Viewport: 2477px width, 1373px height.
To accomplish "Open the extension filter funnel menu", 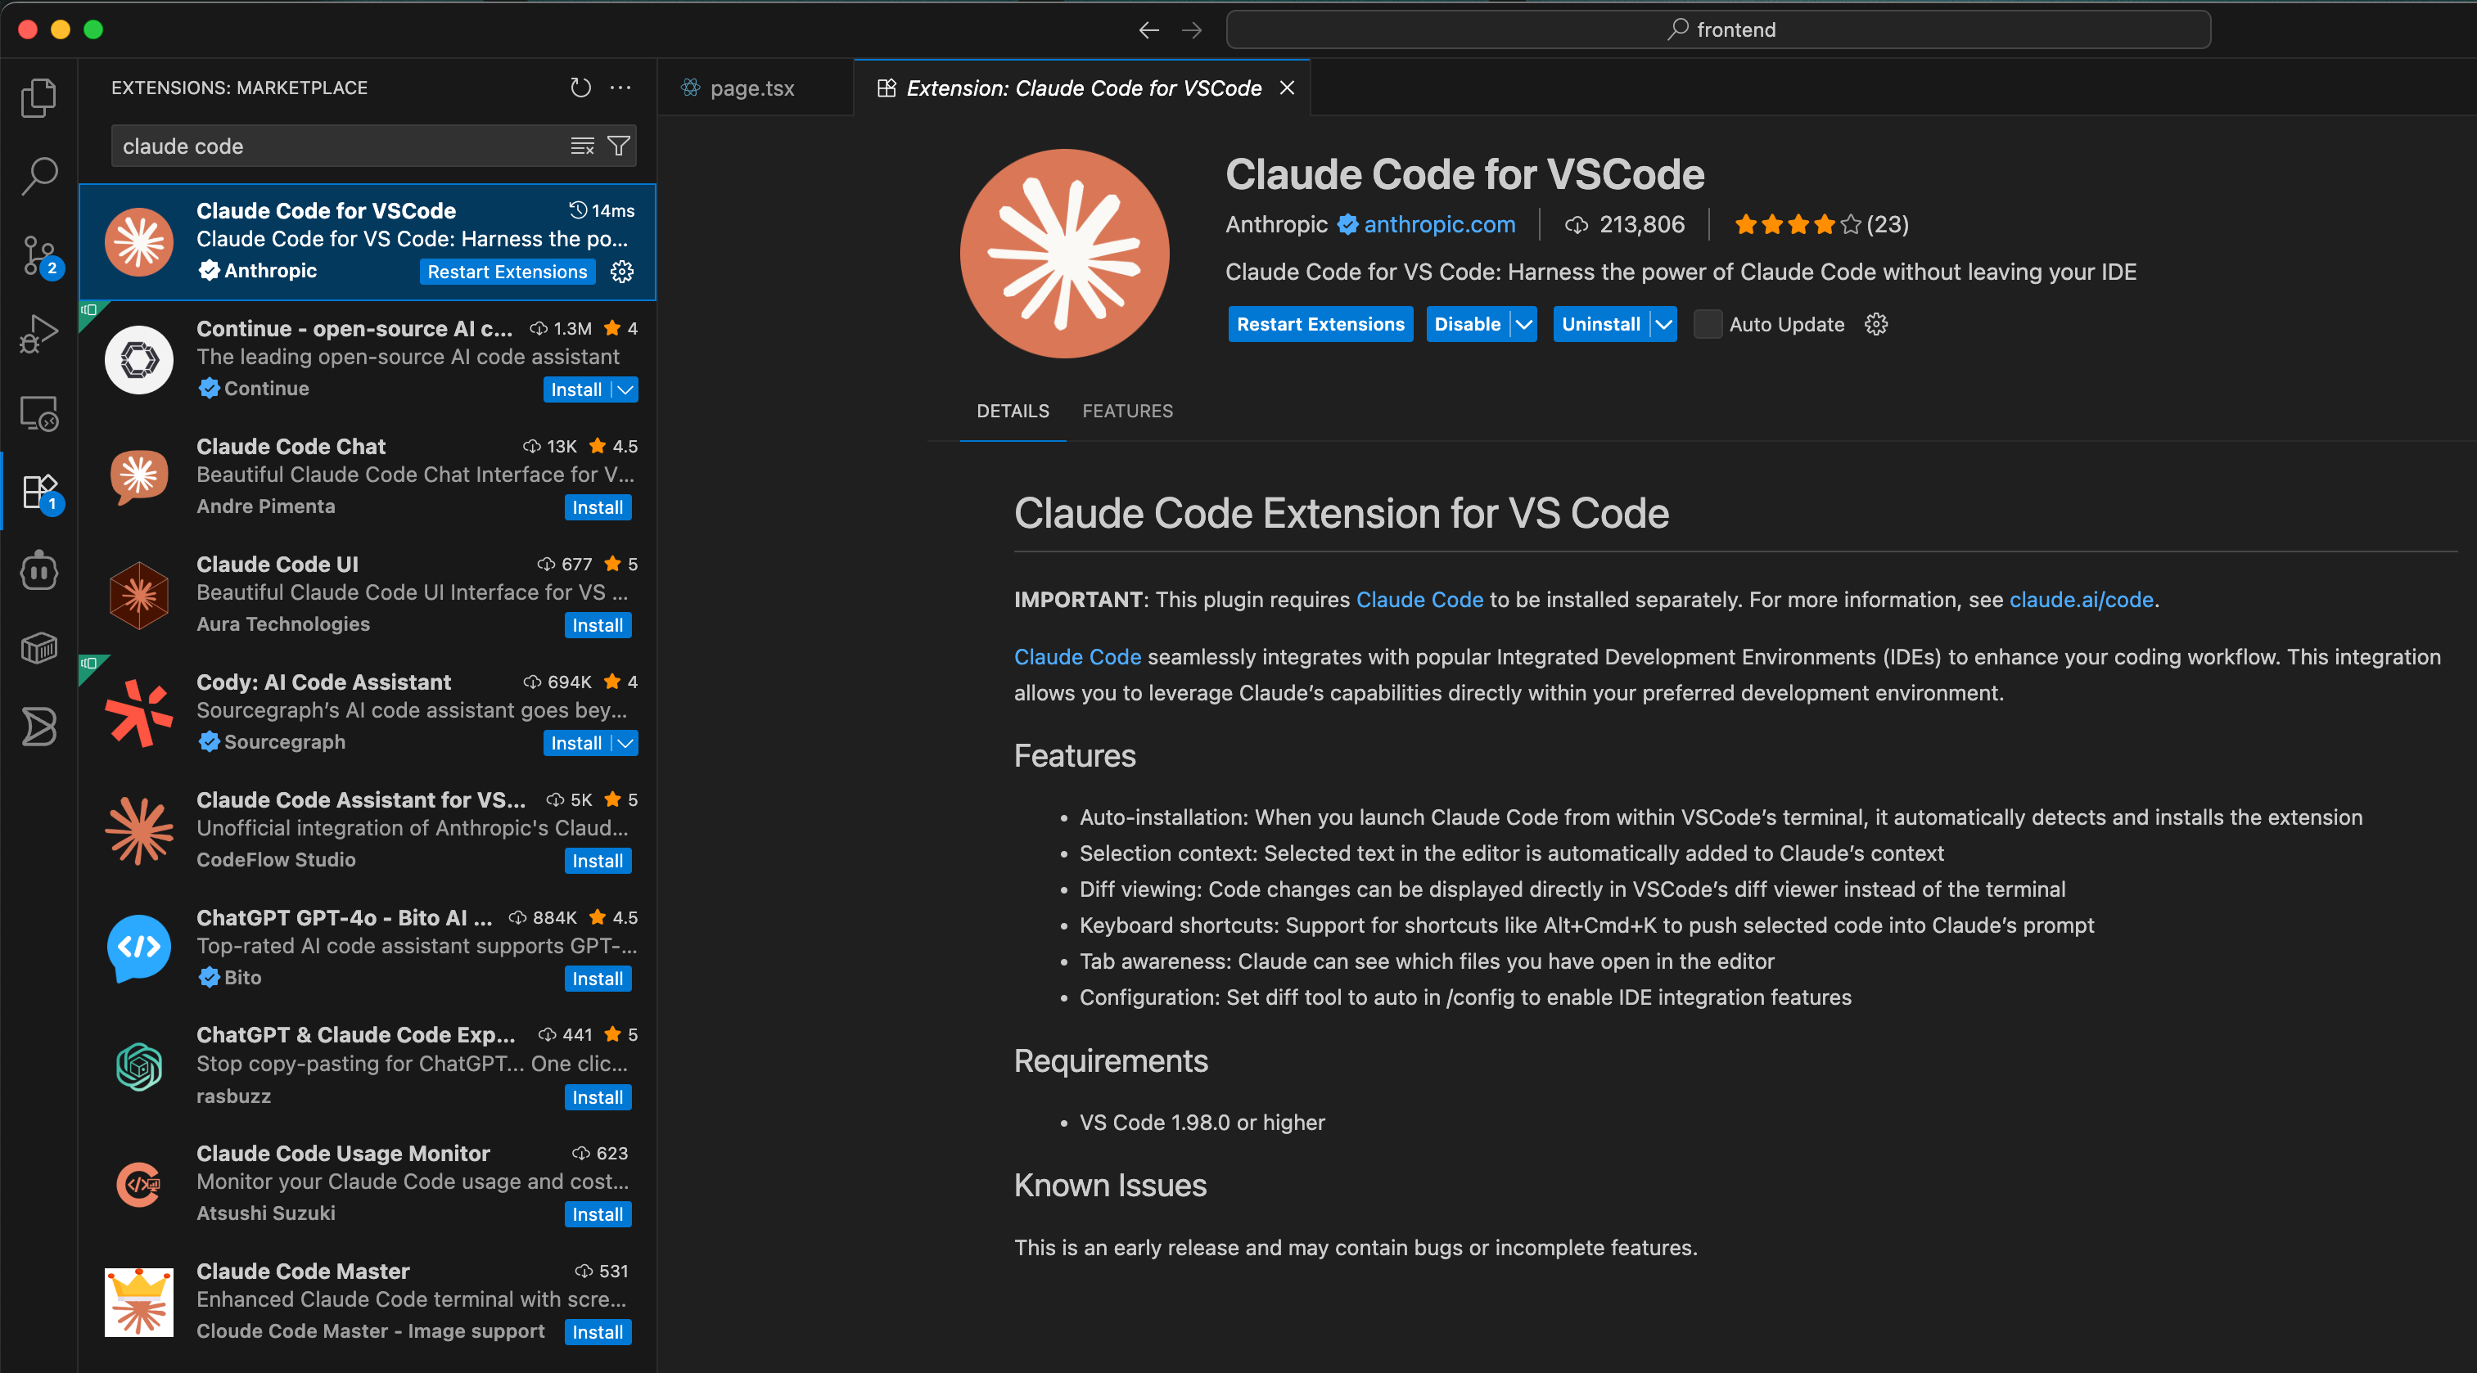I will point(618,146).
